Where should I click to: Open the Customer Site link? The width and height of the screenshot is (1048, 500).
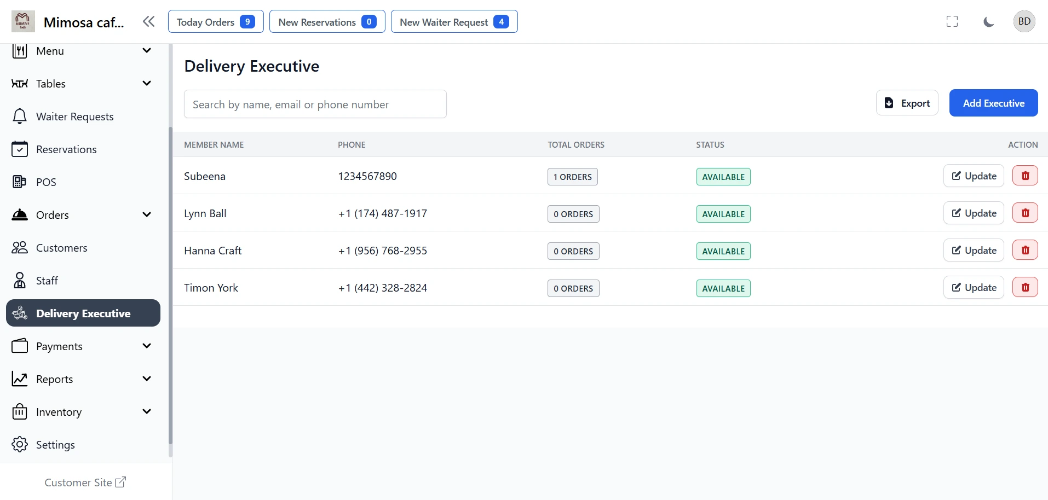(x=85, y=482)
